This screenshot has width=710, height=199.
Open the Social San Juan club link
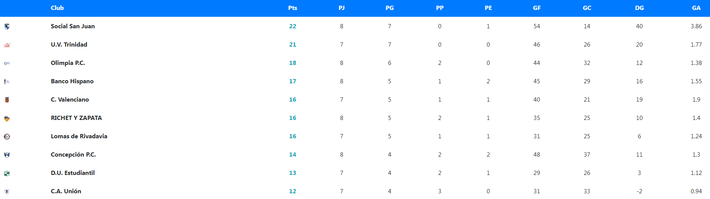coord(73,26)
